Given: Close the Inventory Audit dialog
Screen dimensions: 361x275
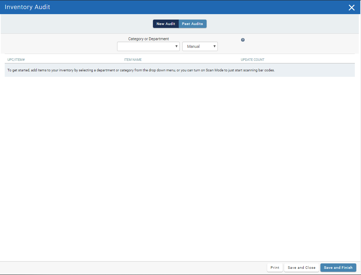Looking at the screenshot, I should (351, 8).
